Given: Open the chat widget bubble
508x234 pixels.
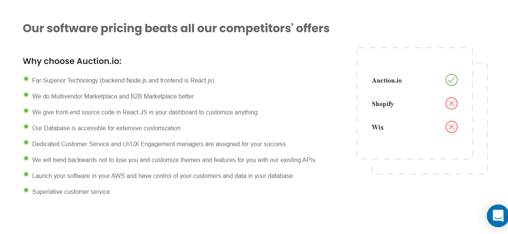Looking at the screenshot, I should coord(498,216).
